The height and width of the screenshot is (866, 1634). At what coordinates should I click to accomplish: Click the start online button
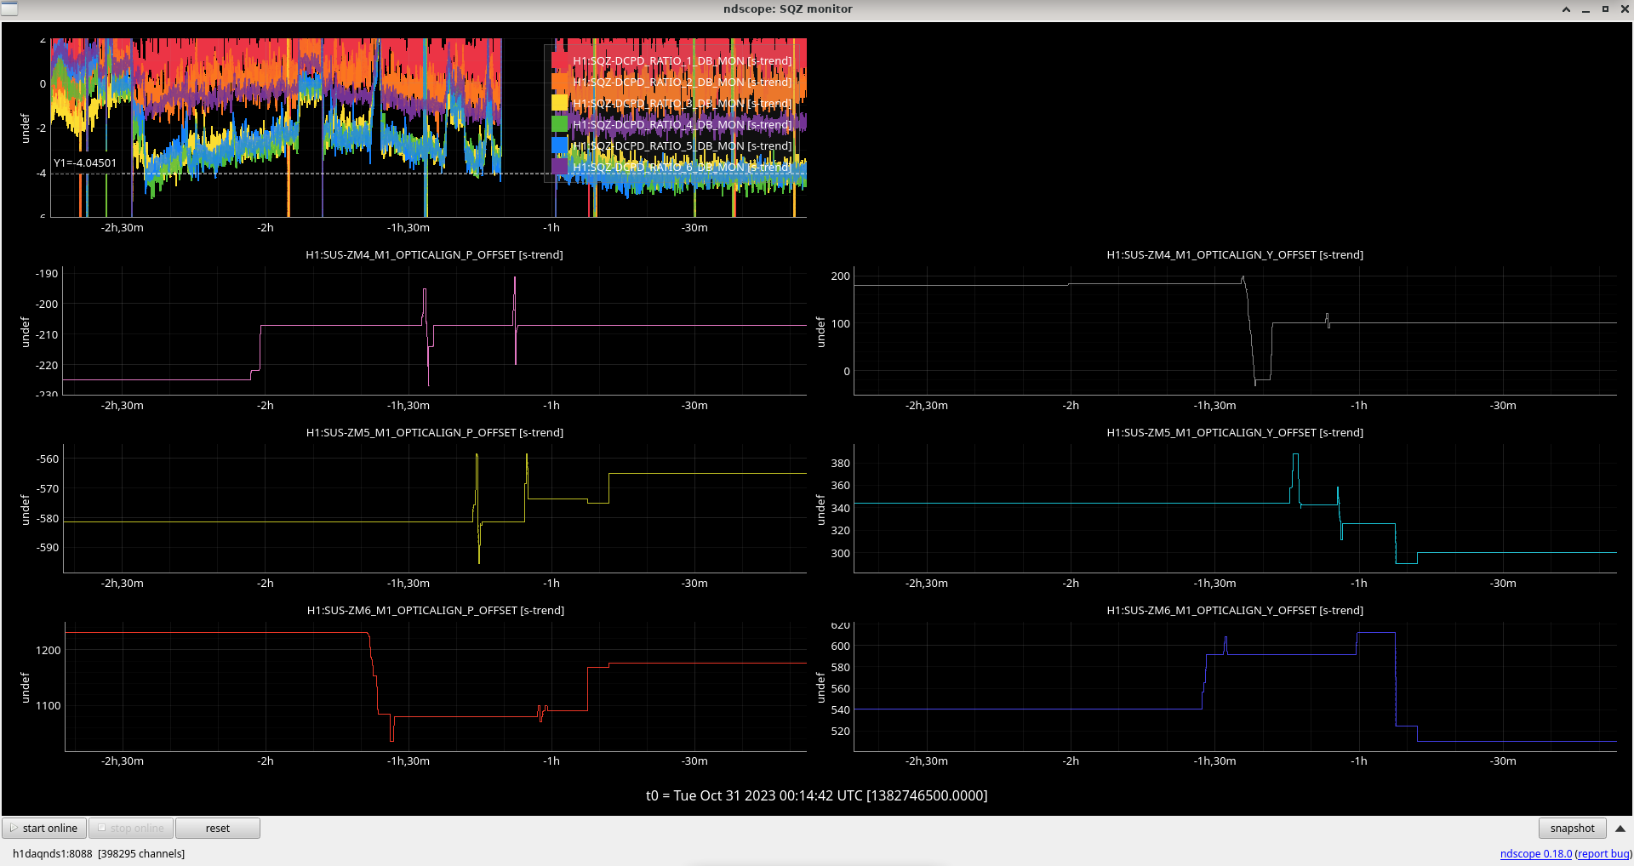(x=44, y=828)
